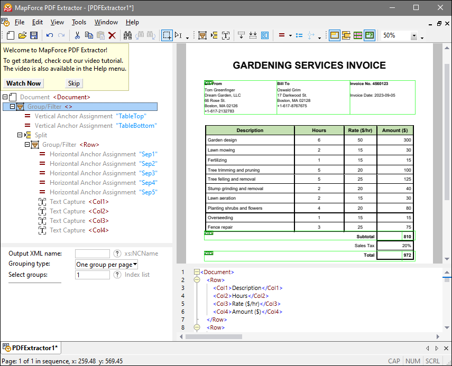Click the Undo arrow icon
Screen dimensions: 452x366
[50, 35]
